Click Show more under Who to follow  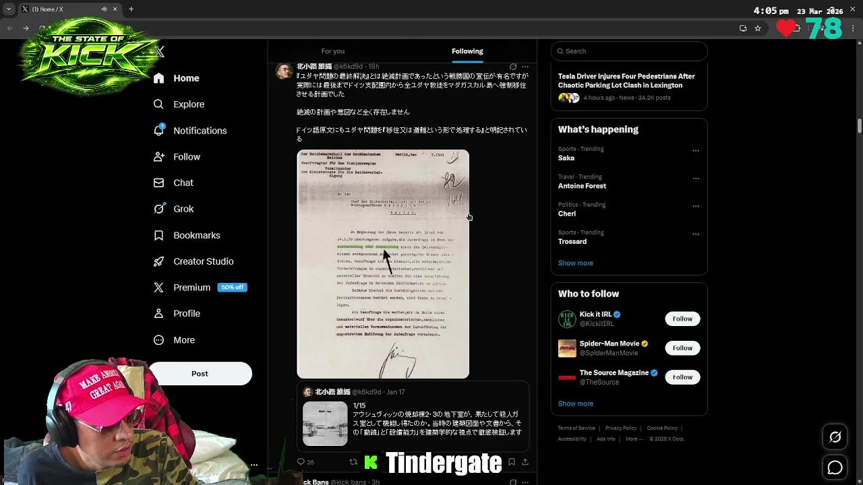point(576,403)
